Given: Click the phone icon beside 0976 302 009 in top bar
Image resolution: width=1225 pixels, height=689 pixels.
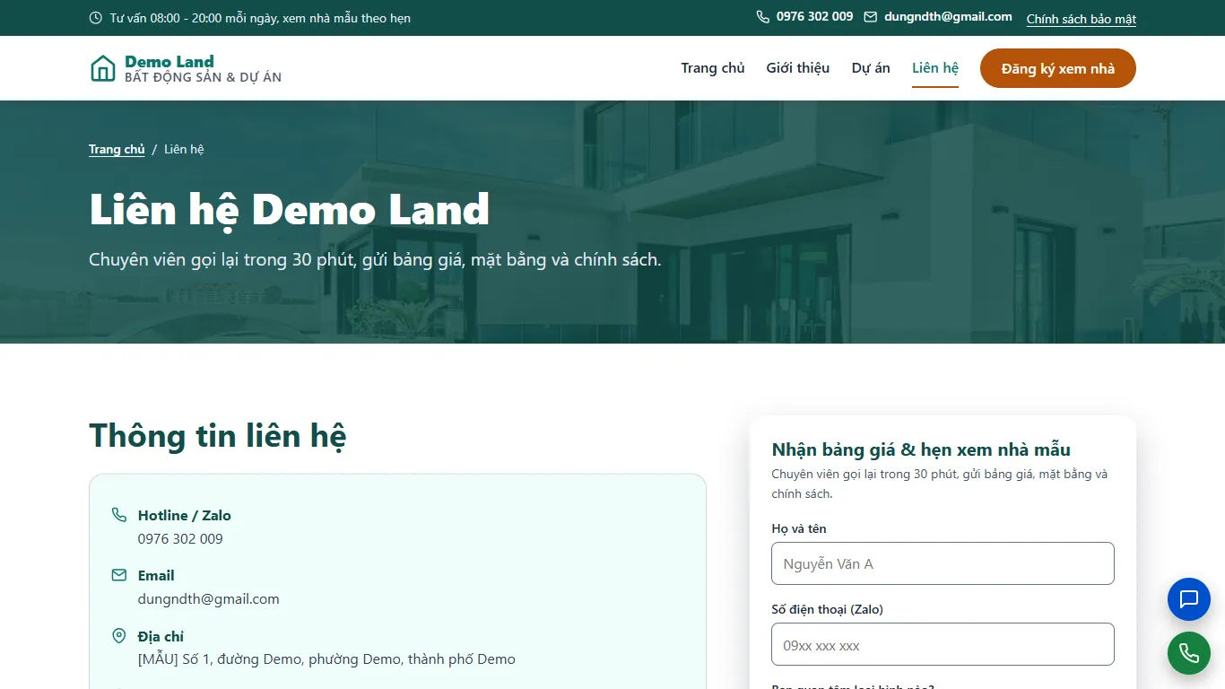Looking at the screenshot, I should click(x=763, y=17).
